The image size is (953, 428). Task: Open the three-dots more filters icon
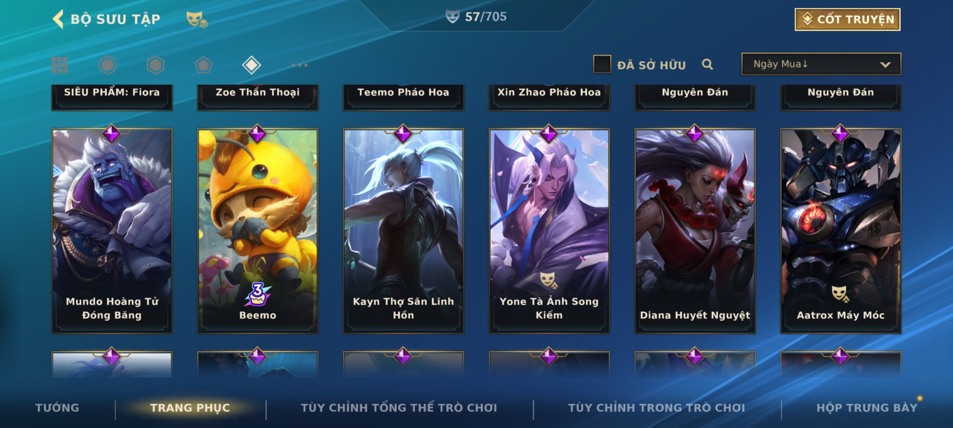point(299,65)
